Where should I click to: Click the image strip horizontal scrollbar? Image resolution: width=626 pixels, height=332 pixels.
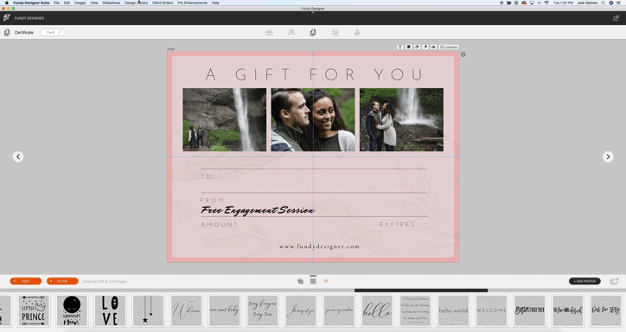421,290
